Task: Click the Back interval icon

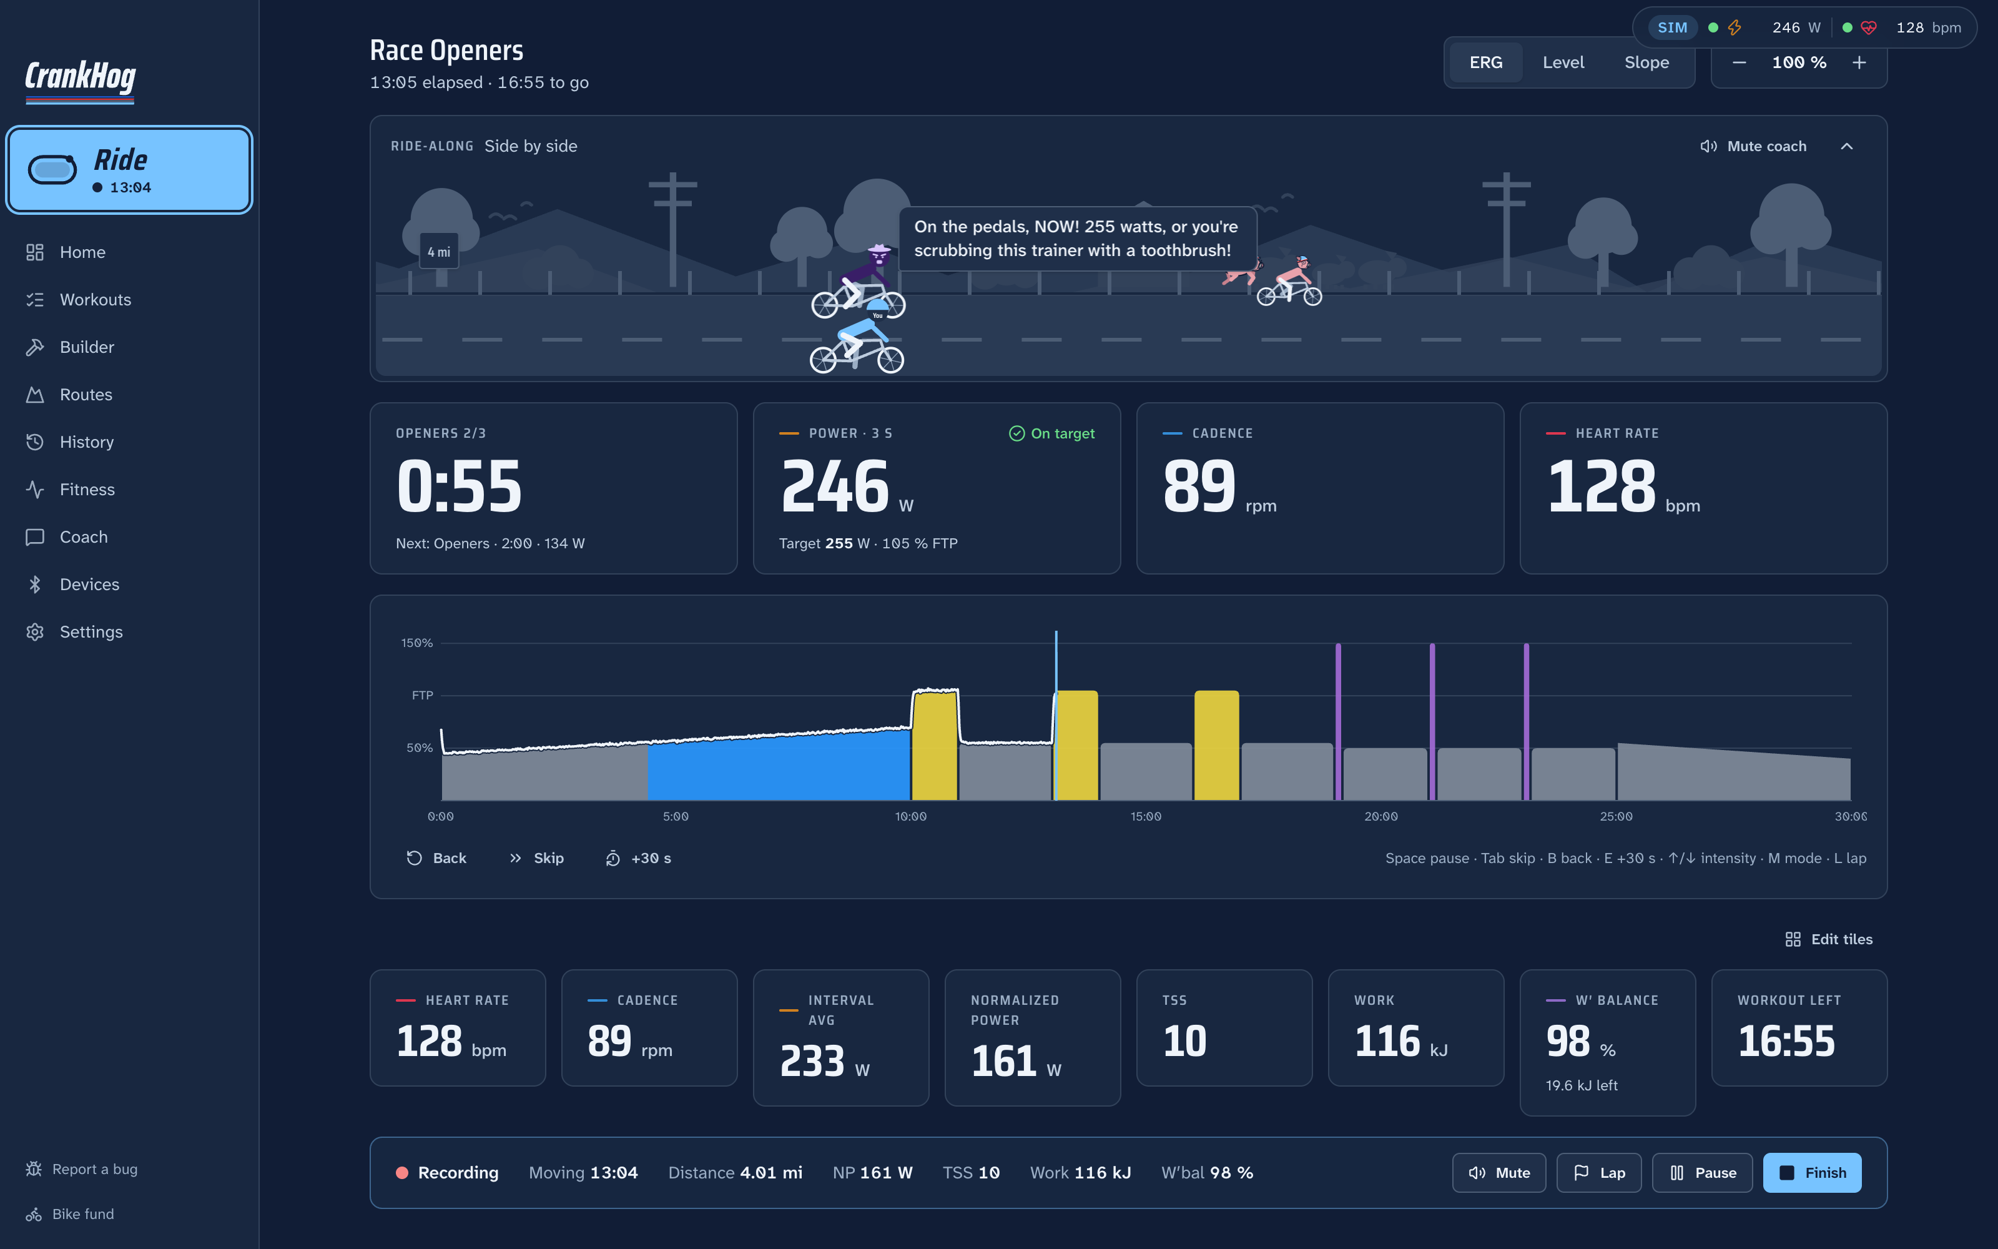Action: point(415,858)
